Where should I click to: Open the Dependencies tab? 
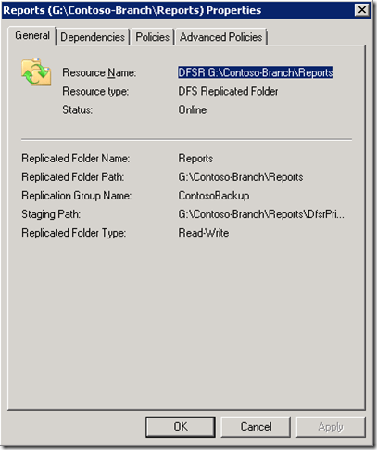[93, 37]
